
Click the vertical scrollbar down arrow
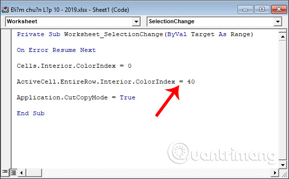[283, 165]
